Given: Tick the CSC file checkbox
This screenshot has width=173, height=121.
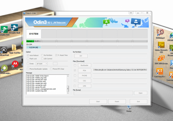Looking at the screenshot, I should click(x=75, y=81).
